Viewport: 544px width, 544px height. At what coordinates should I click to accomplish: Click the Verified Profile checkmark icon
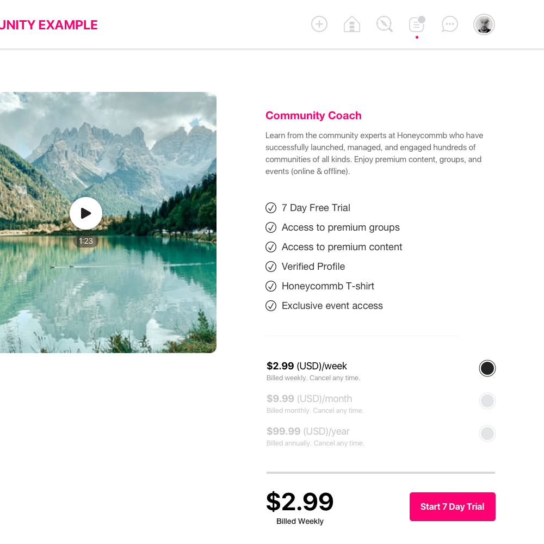click(271, 267)
